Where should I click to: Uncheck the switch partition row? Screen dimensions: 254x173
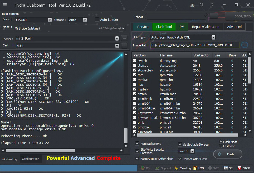click(x=135, y=61)
